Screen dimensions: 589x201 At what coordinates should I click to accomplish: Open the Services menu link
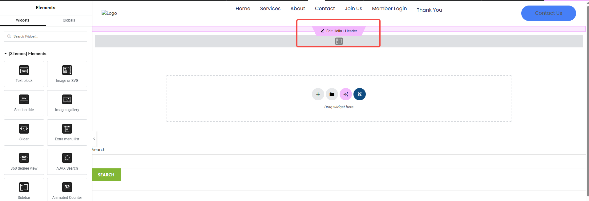270,9
